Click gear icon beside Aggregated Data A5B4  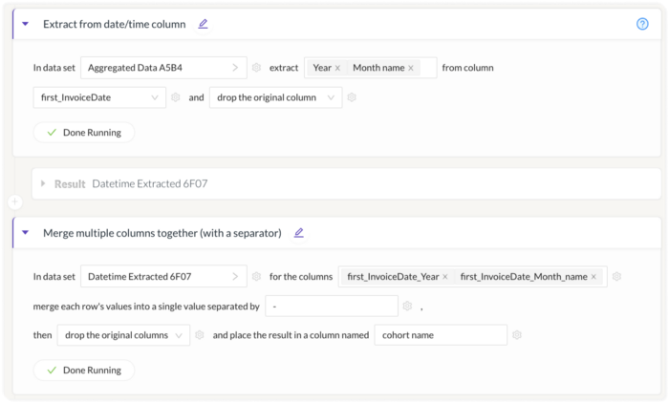tap(256, 68)
